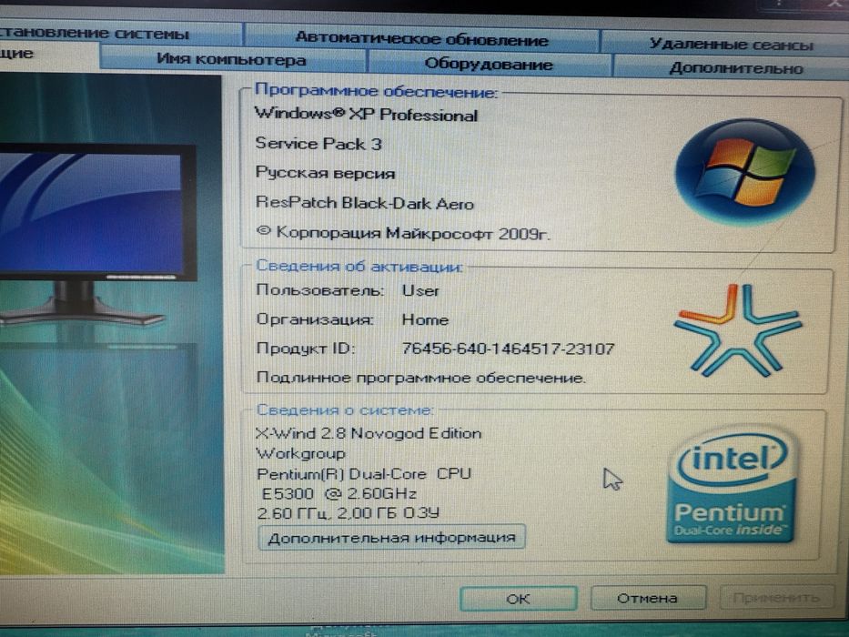Click the Продукт ID: label
This screenshot has height=637, width=849.
pos(306,348)
